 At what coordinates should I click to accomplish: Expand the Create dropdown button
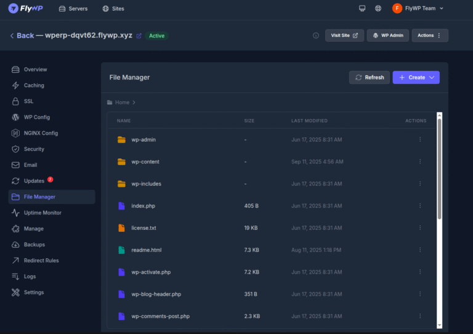coord(416,78)
